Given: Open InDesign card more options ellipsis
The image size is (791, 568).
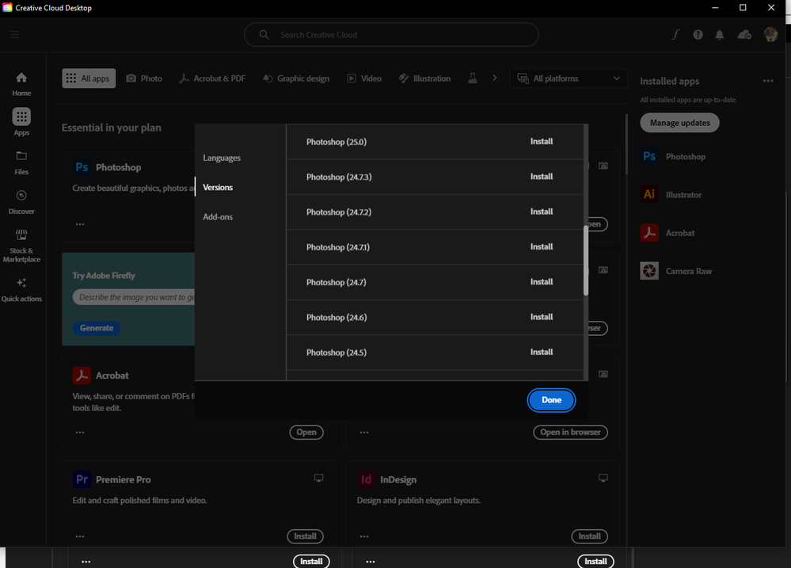Looking at the screenshot, I should point(364,536).
